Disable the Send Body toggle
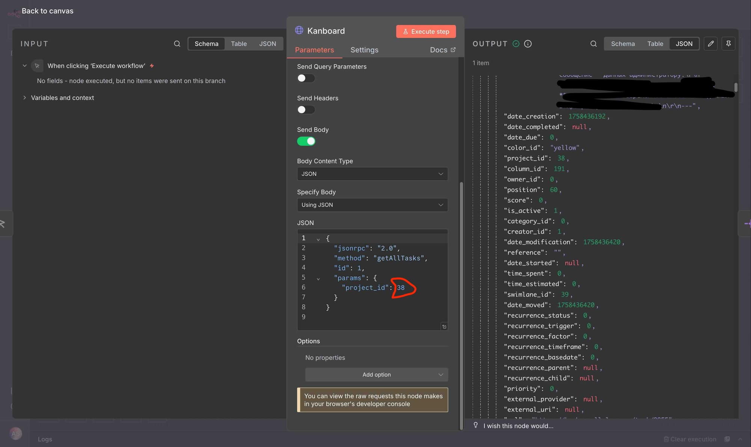 306,141
